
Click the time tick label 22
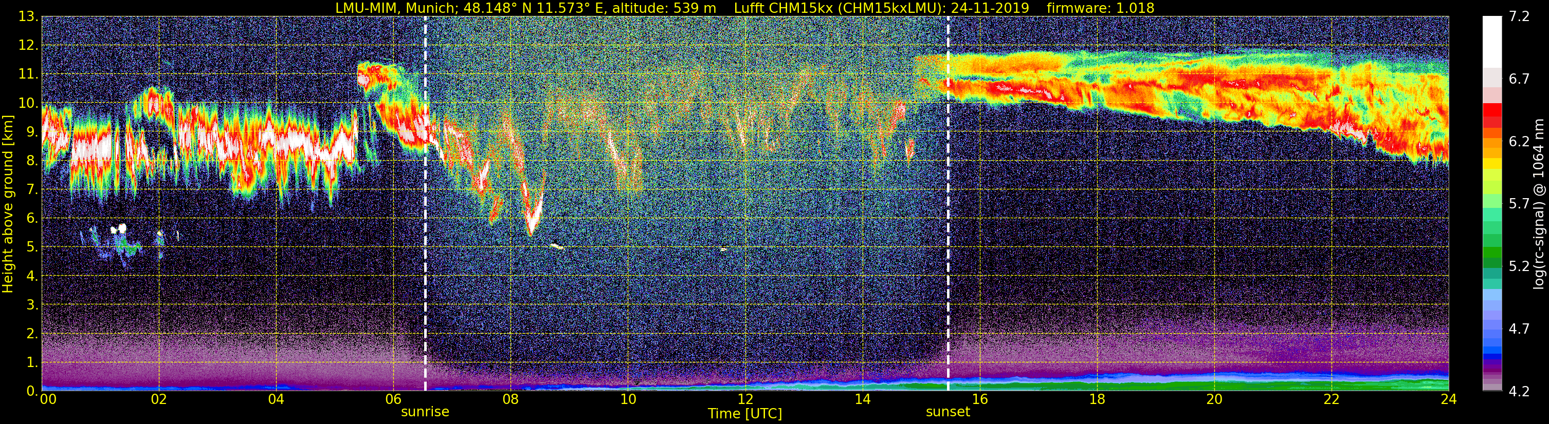pos(1332,399)
